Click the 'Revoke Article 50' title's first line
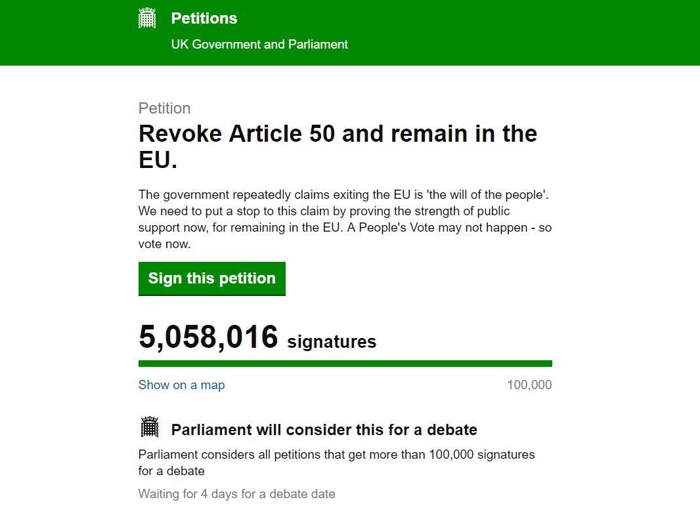 point(338,134)
